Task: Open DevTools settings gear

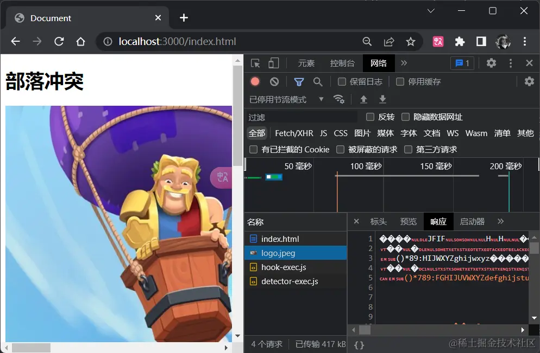Action: [491, 63]
